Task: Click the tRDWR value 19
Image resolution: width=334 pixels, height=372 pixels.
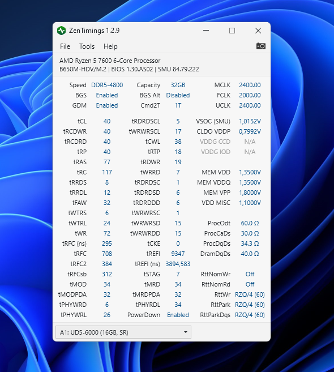Action: pos(178,162)
